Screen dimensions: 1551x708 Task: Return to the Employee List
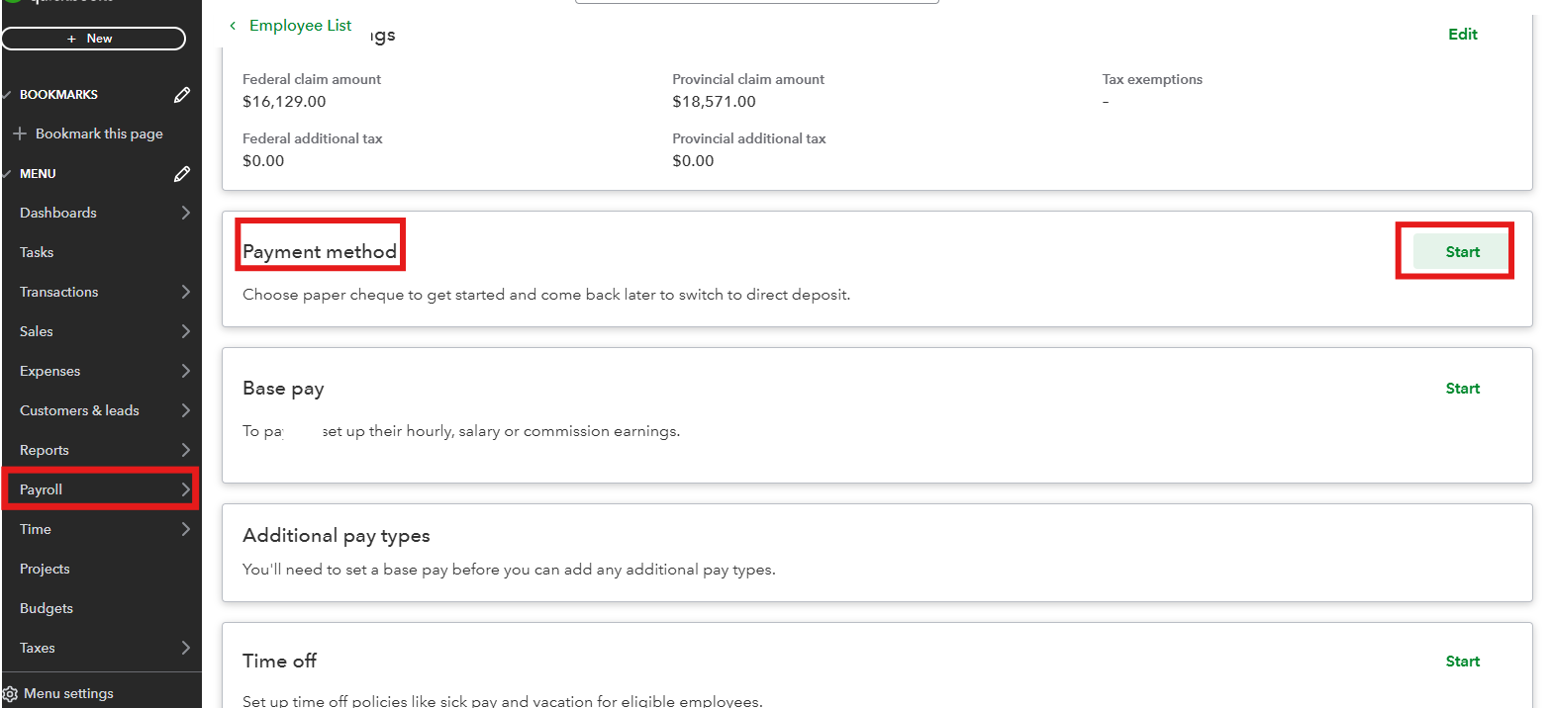pos(300,26)
